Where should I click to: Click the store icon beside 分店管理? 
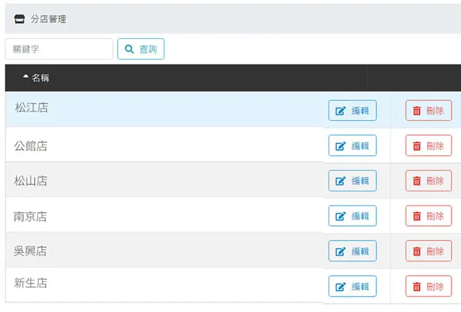click(19, 19)
